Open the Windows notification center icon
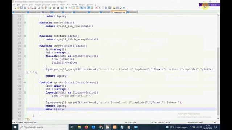This screenshot has width=232, height=130. [216, 127]
